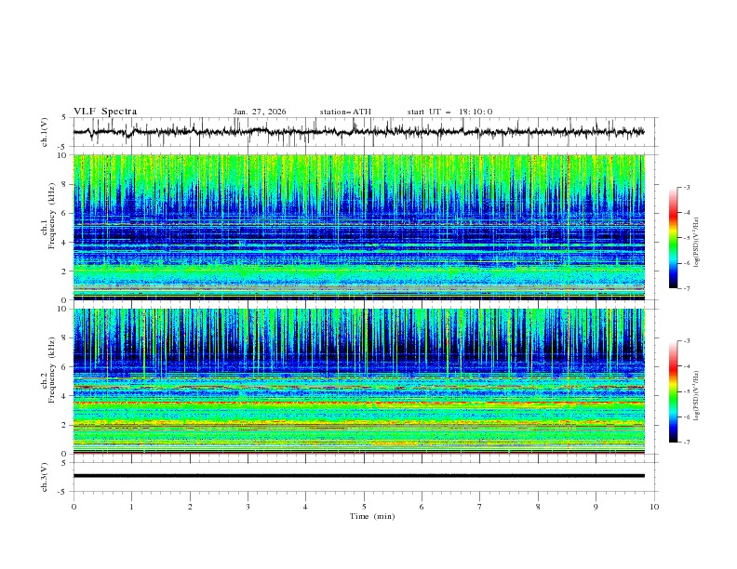The height and width of the screenshot is (569, 737).
Task: Click the ch.1 spectrogram color scale bar
Action: (674, 238)
